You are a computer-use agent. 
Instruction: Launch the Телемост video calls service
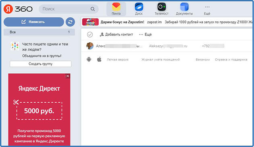(x=162, y=9)
